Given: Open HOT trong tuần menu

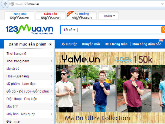Looking at the screenshot, I should click(116, 44).
